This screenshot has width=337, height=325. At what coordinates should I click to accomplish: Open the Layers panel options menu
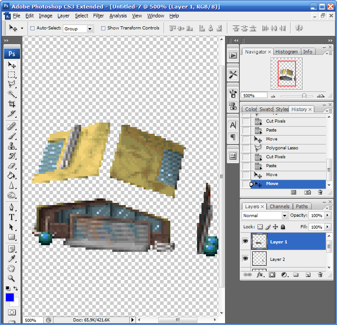[x=329, y=208]
